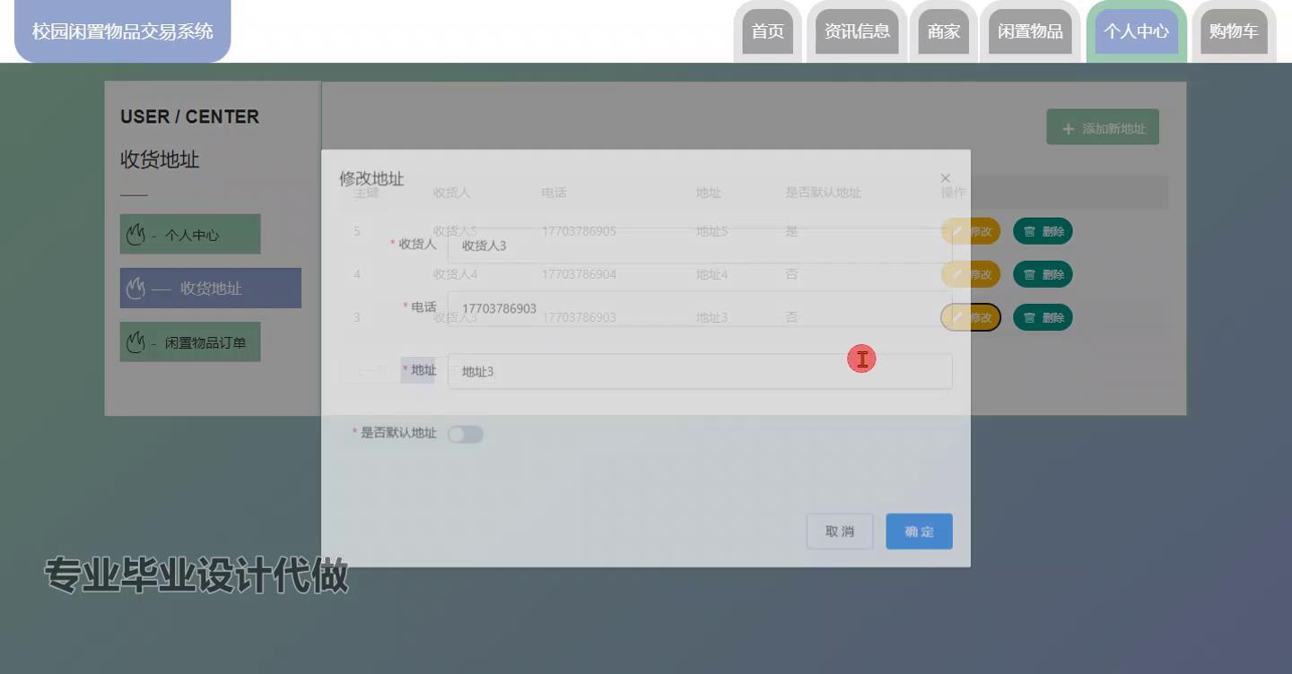Click the 确定 button
This screenshot has height=674, width=1292.
[919, 531]
